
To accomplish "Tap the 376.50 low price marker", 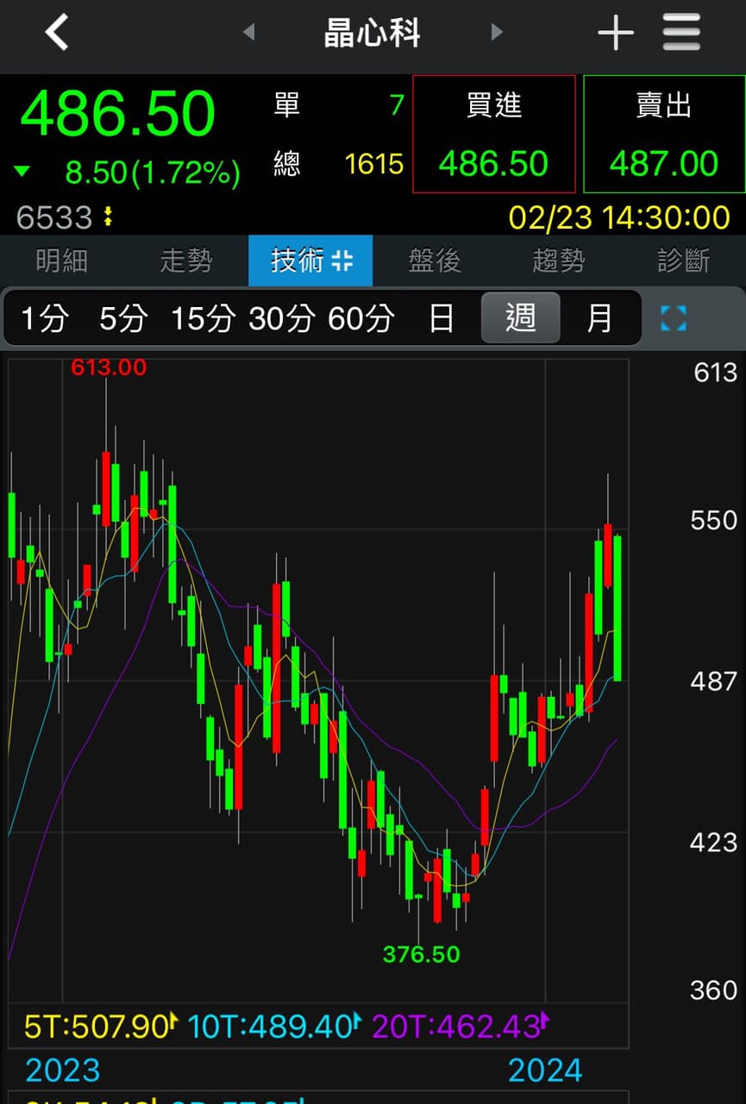I will point(422,954).
